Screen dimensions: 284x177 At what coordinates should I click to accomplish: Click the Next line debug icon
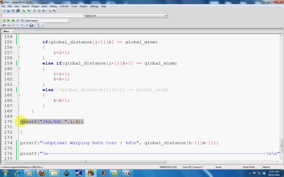coord(13,25)
